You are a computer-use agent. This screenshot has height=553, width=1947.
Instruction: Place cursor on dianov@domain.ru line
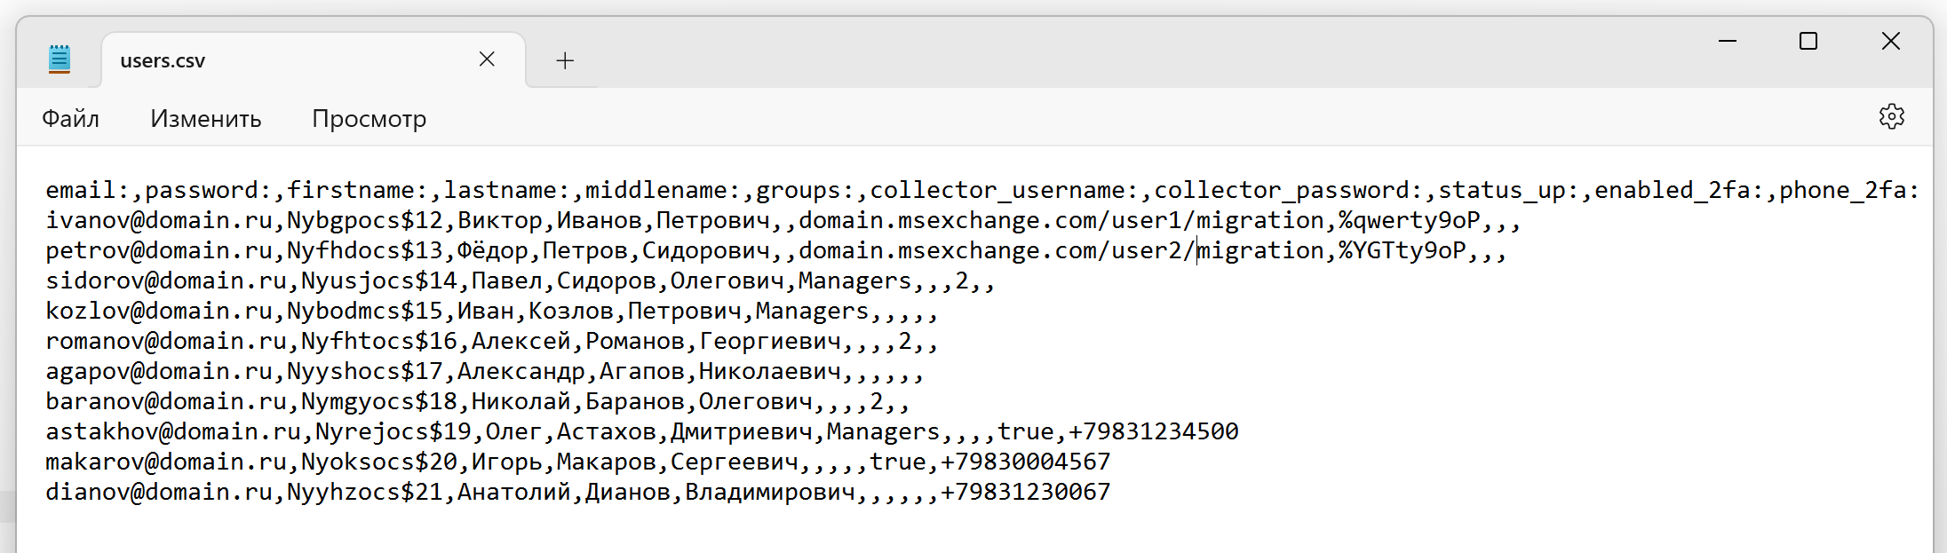(x=158, y=493)
